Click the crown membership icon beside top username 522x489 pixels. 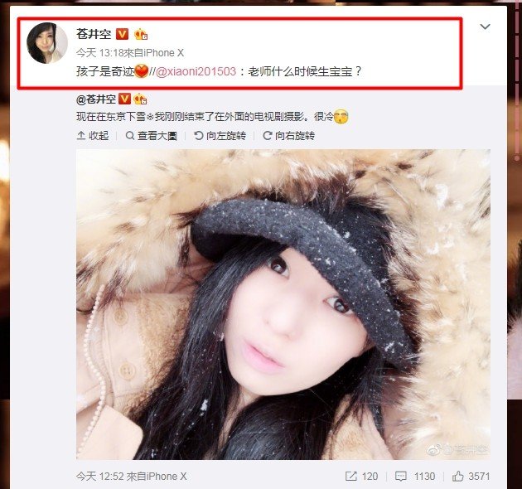141,34
